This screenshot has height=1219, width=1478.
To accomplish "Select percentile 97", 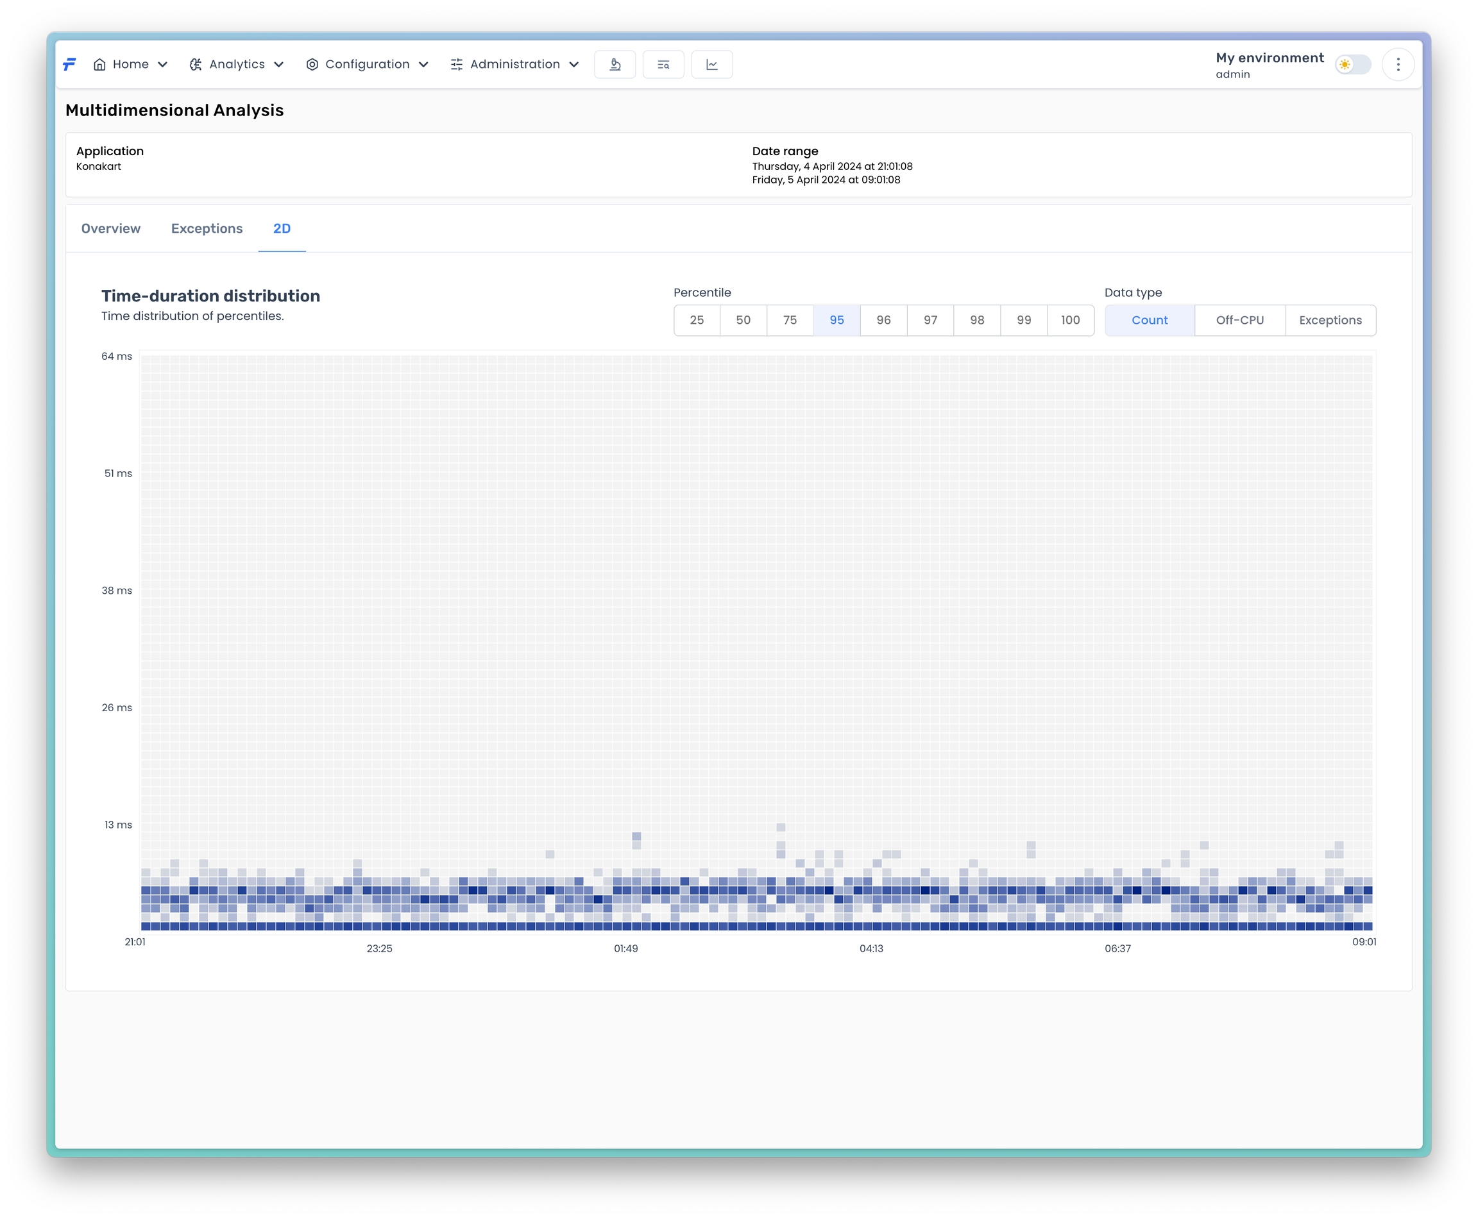I will [931, 320].
